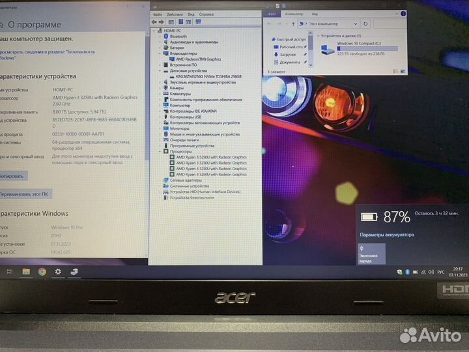Select Аудиовходы и аудиовыходы category
Image resolution: width=469 pixels, height=352 pixels.
[194, 42]
